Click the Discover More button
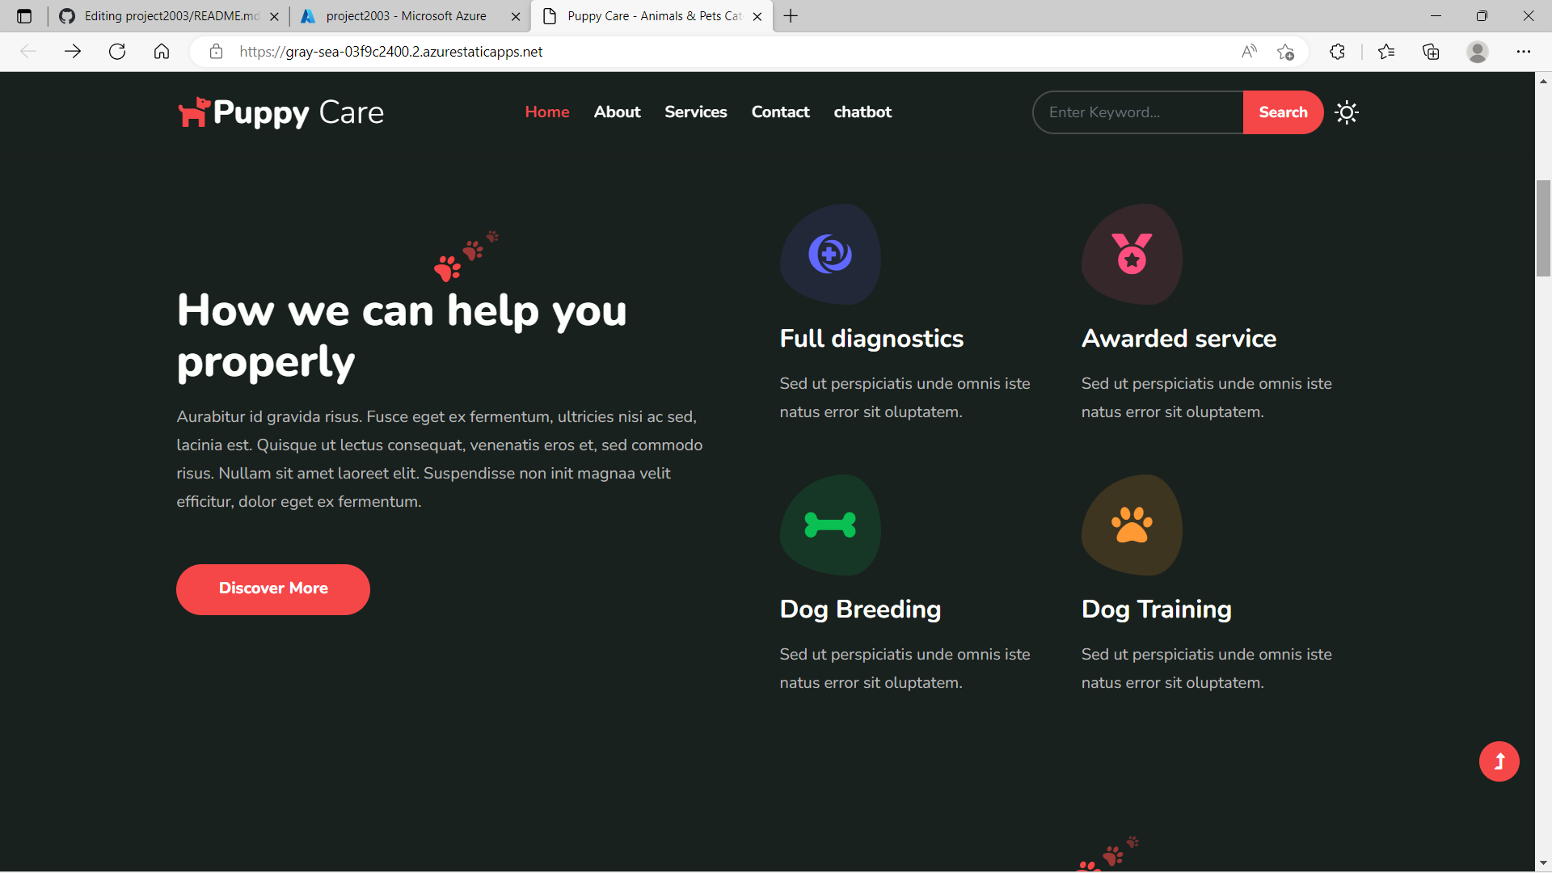The width and height of the screenshot is (1552, 873). coord(272,588)
